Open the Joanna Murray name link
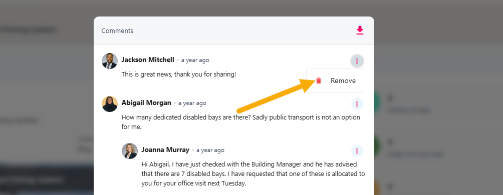The height and width of the screenshot is (195, 503). (165, 150)
